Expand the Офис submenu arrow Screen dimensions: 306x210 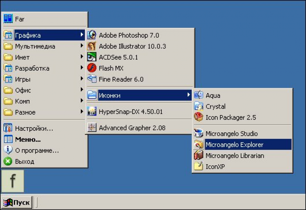pos(82,89)
